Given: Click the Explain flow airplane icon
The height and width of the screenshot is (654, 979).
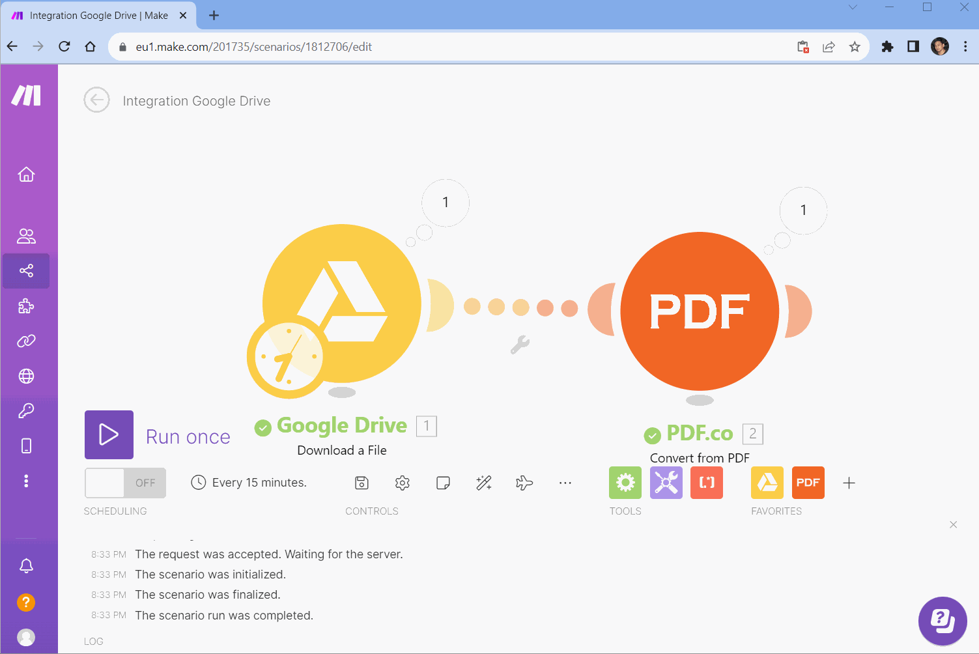Looking at the screenshot, I should pos(524,483).
